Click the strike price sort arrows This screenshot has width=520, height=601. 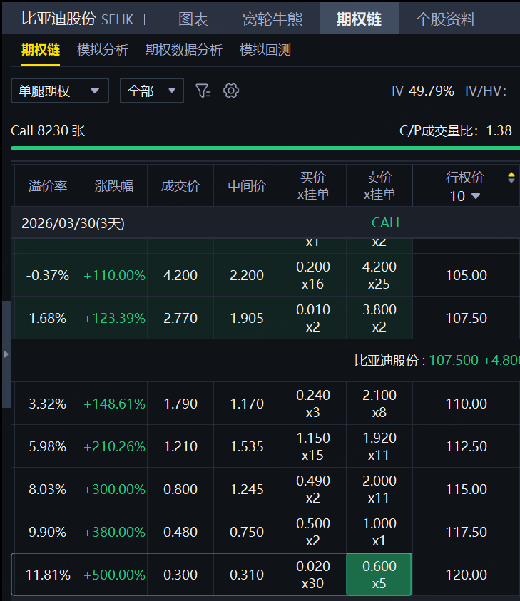pyautogui.click(x=511, y=178)
